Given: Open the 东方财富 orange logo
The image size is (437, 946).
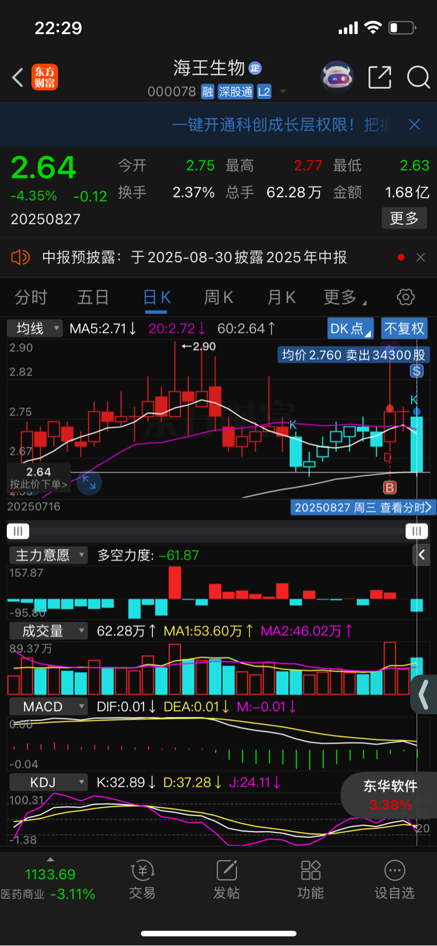Looking at the screenshot, I should [44, 77].
